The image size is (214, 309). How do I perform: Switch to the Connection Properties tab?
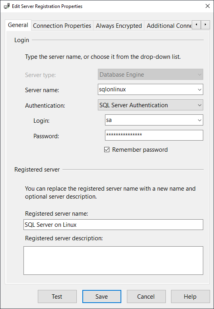[x=62, y=26]
